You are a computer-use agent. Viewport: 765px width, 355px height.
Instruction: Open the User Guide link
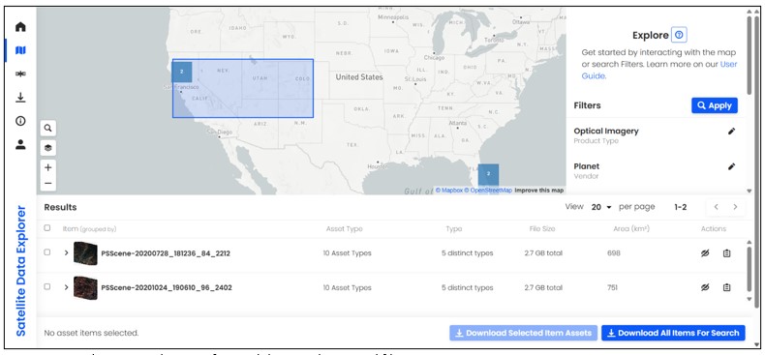659,71
